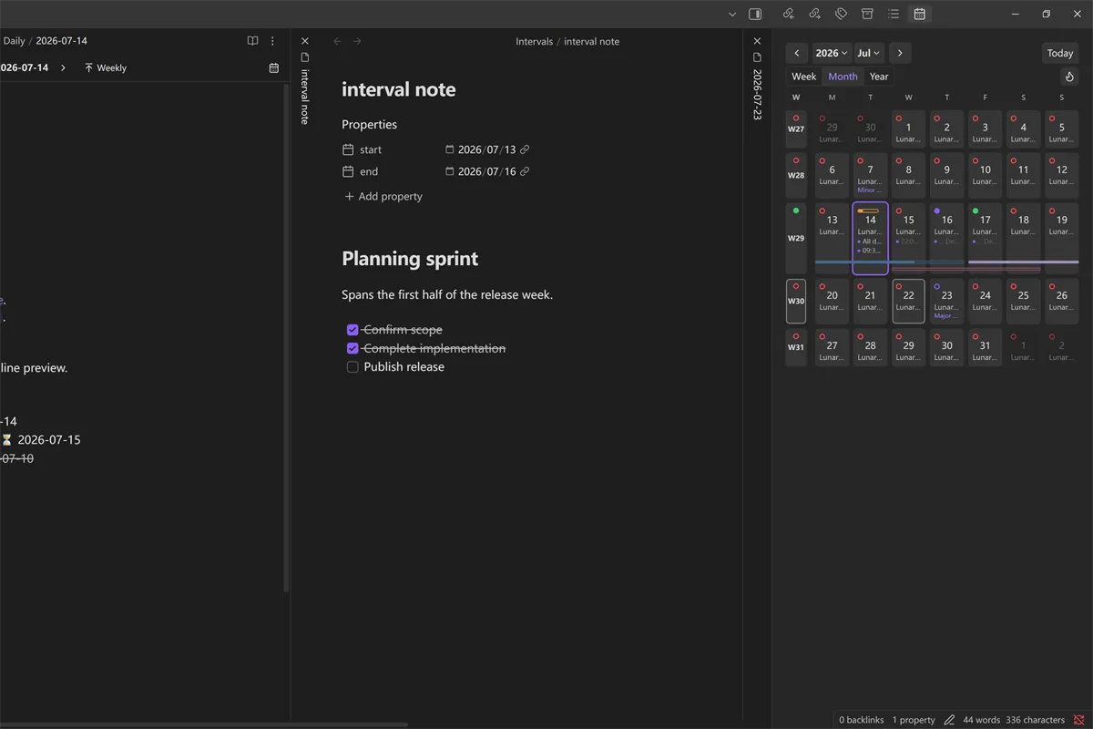Navigate back in interval note pane
This screenshot has height=729, width=1093.
pyautogui.click(x=338, y=41)
